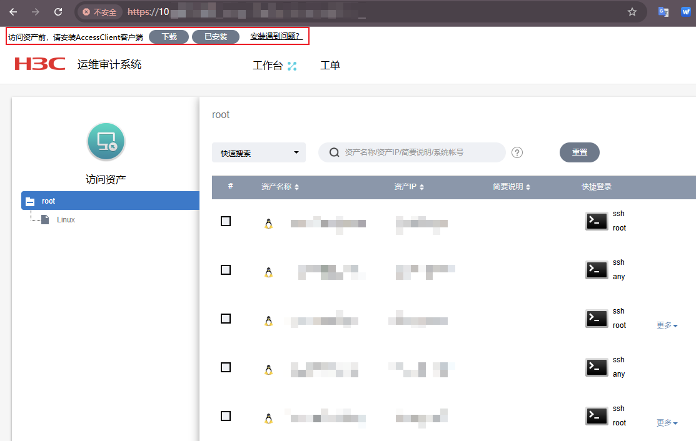Tick the checkbox for the first asset row
This screenshot has height=441, width=696.
(226, 221)
